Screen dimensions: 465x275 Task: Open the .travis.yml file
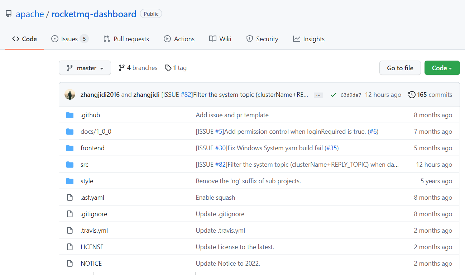click(94, 231)
